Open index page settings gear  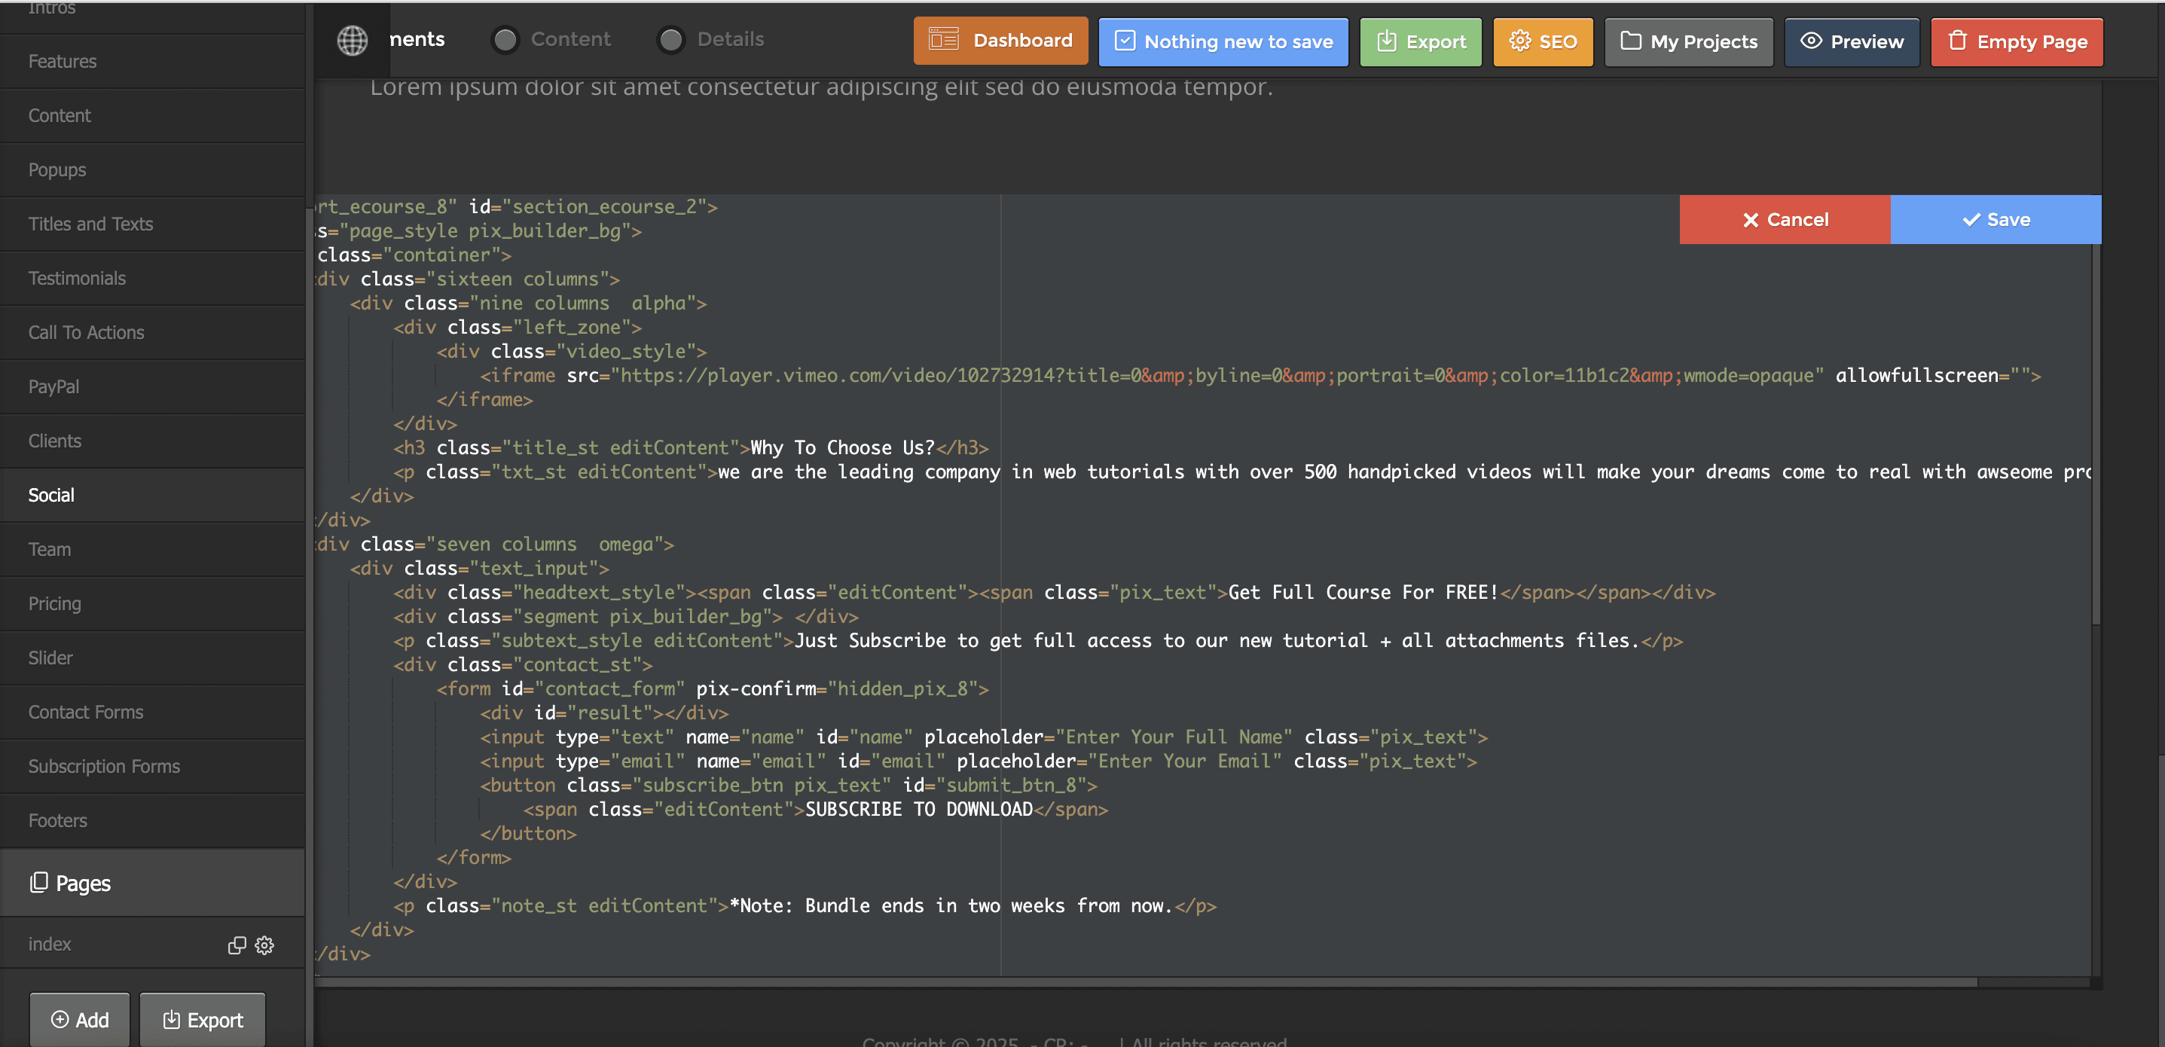coord(264,945)
